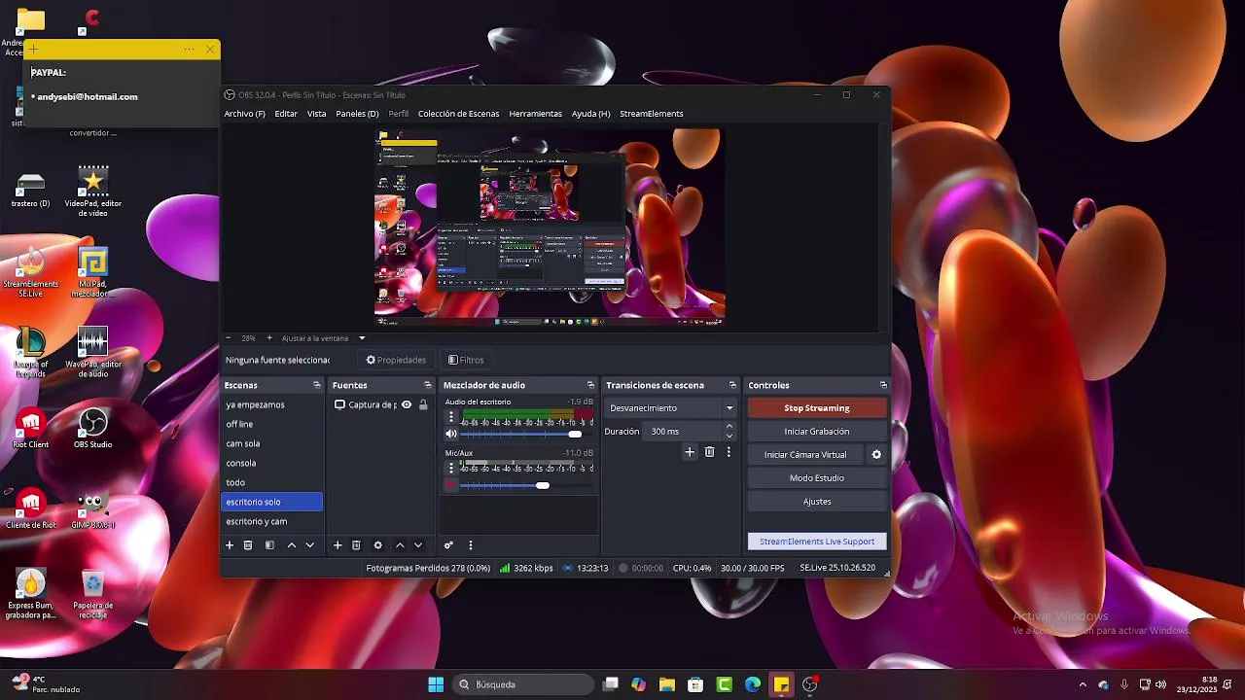The image size is (1245, 700).
Task: Zoom out preview with minus button
Action: (x=229, y=338)
